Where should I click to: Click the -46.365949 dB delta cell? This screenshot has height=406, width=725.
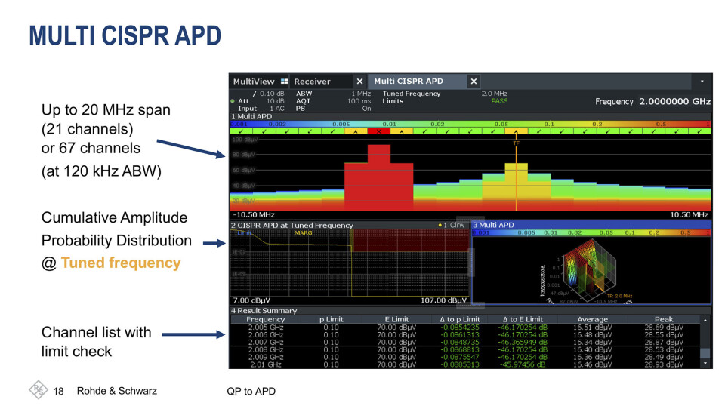click(523, 343)
